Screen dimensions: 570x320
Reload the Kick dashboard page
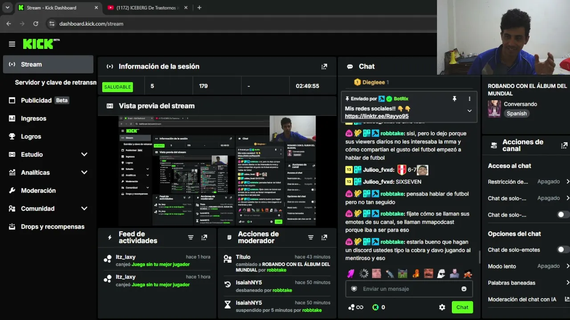coord(36,24)
